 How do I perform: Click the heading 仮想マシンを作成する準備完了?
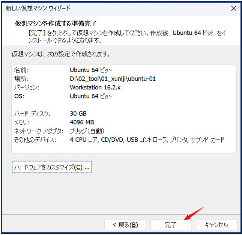(56, 24)
